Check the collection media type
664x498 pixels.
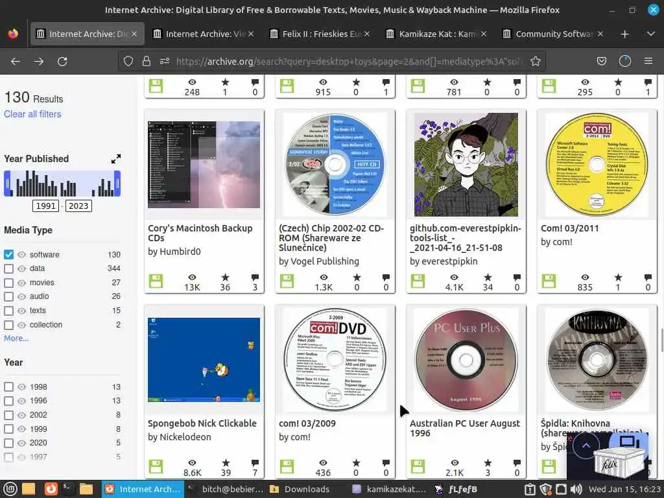[8, 325]
